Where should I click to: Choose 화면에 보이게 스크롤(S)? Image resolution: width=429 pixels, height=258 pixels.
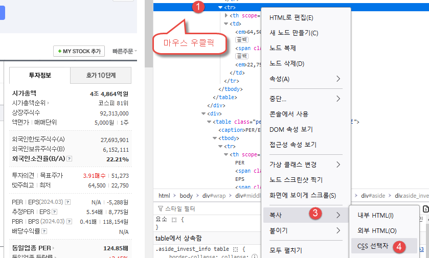pyautogui.click(x=306, y=195)
